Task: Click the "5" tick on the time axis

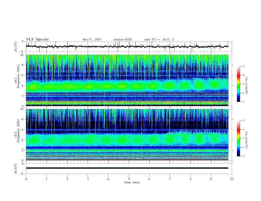Action: click(129, 179)
